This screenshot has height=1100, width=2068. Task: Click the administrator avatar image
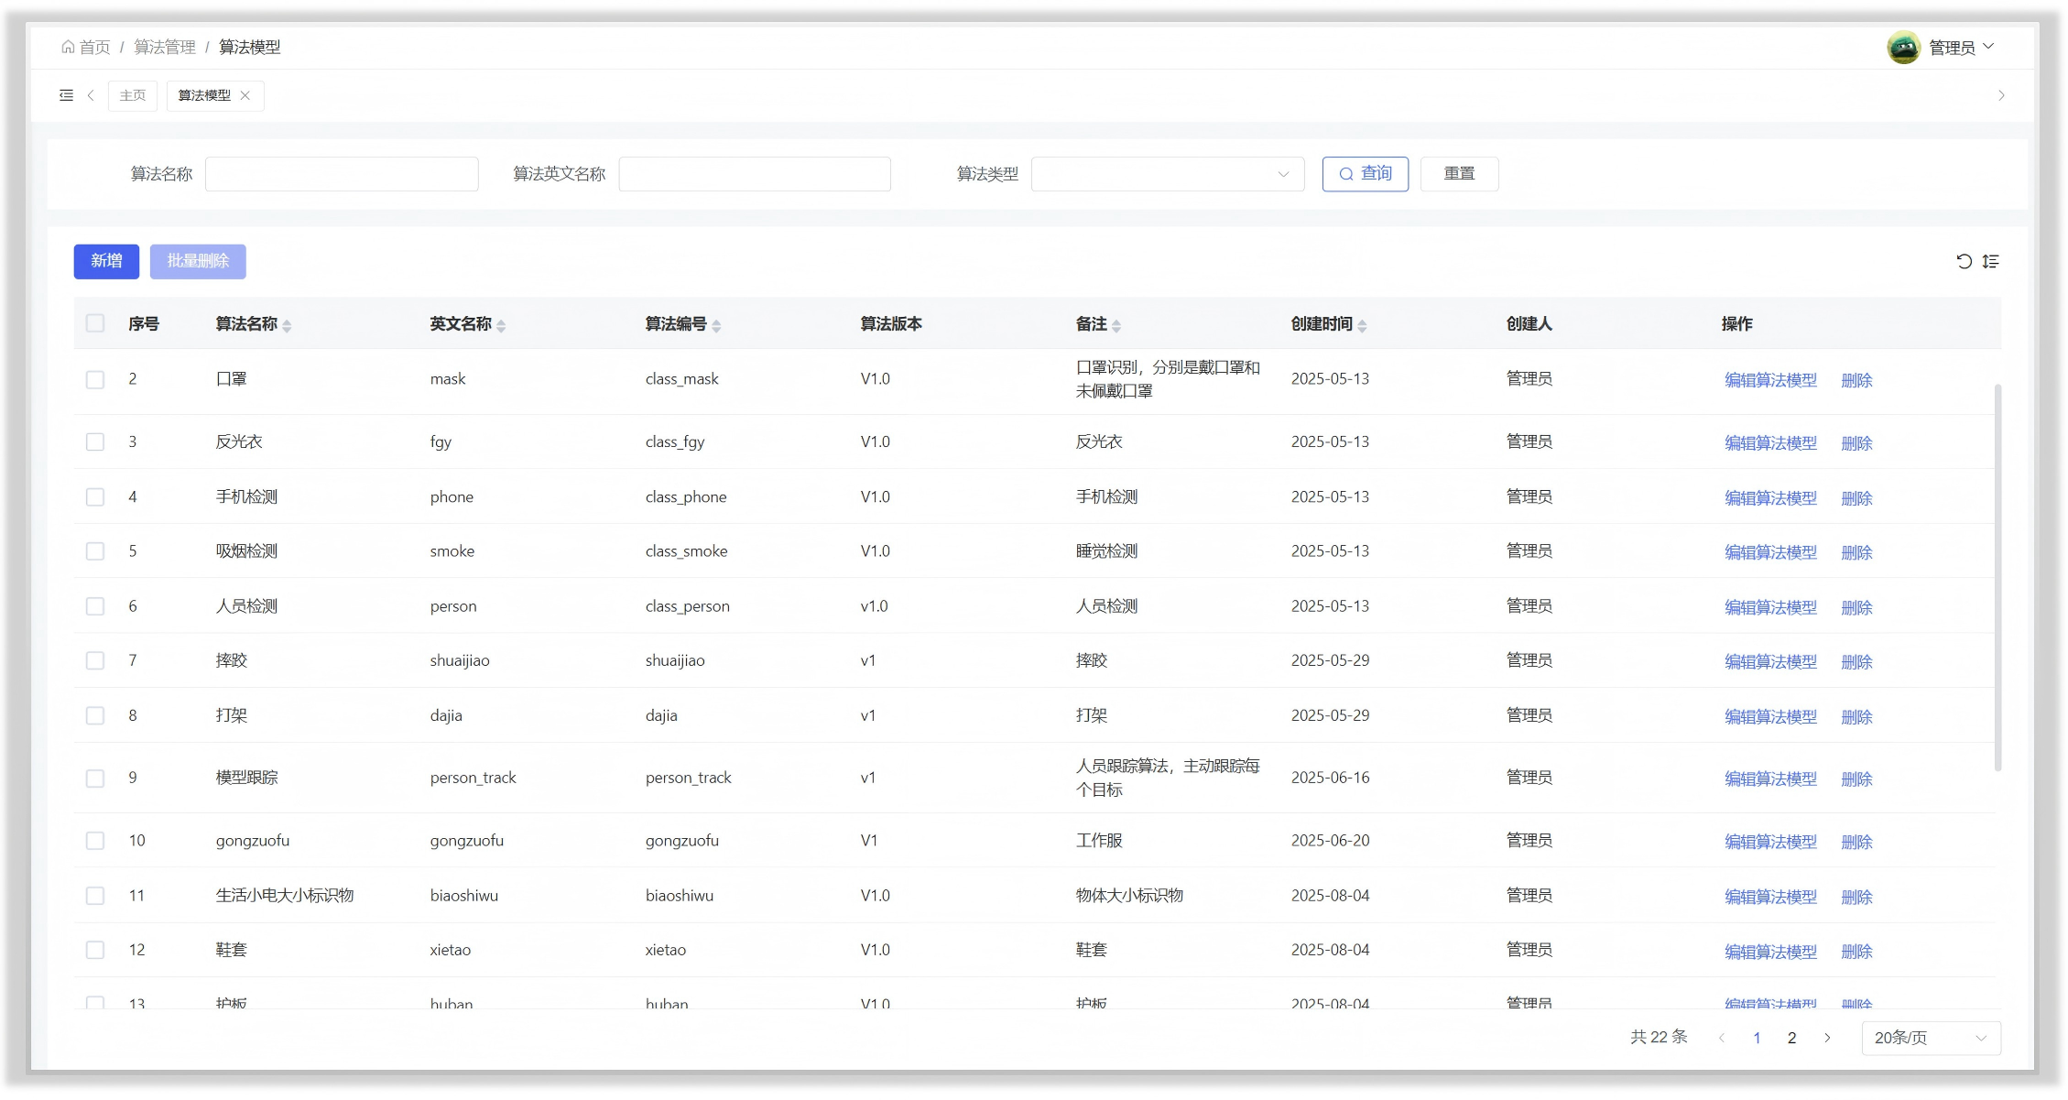tap(1903, 48)
